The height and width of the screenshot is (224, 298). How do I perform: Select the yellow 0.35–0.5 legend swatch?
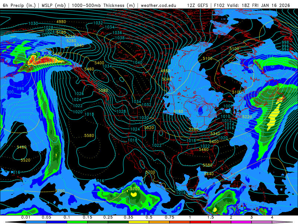[139, 222]
